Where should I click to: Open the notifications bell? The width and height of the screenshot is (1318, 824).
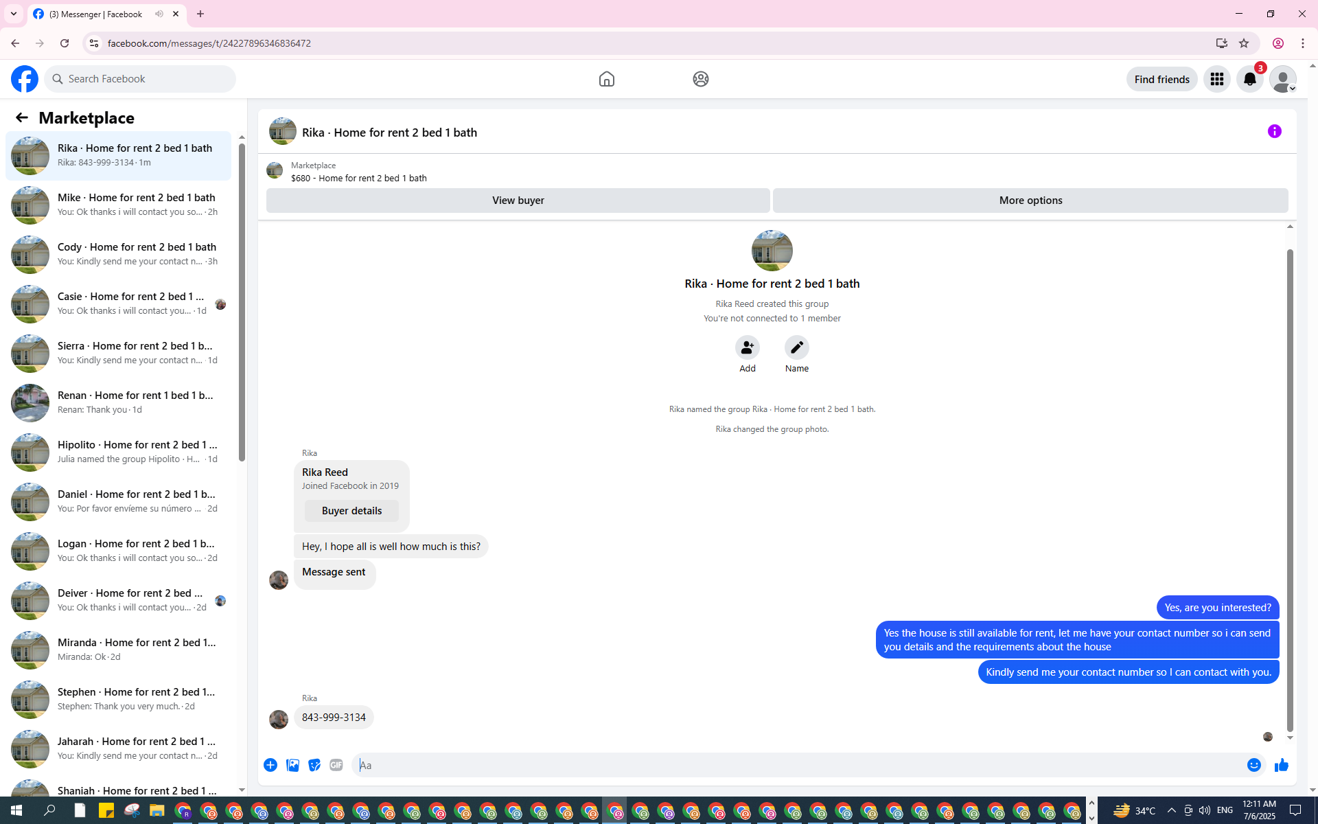point(1249,79)
